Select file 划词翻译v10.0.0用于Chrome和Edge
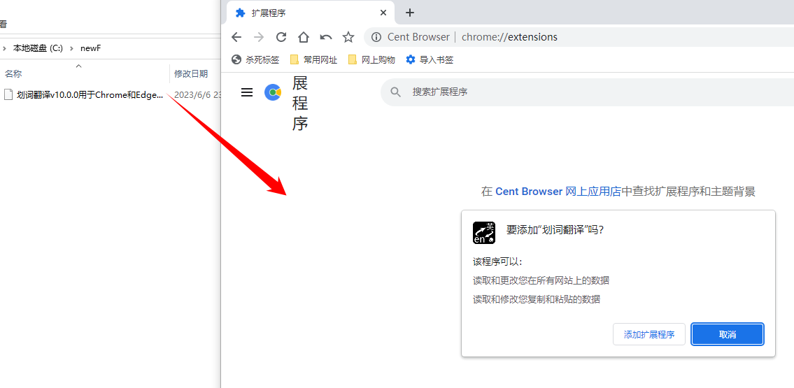Screen dimensions: 794x388 pyautogui.click(x=90, y=94)
